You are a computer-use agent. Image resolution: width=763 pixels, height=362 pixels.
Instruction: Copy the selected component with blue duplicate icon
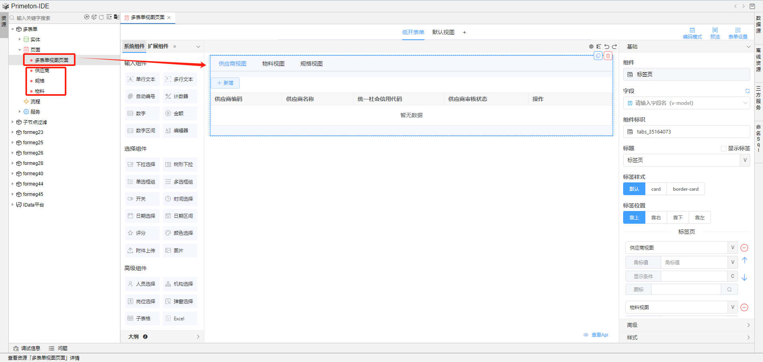click(x=598, y=56)
